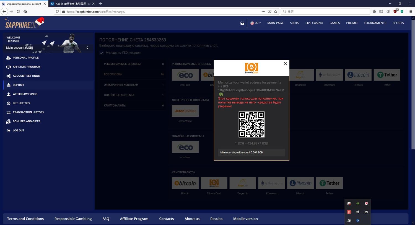Choose the Litecoin icon in cryptocurrencies row

[300, 183]
